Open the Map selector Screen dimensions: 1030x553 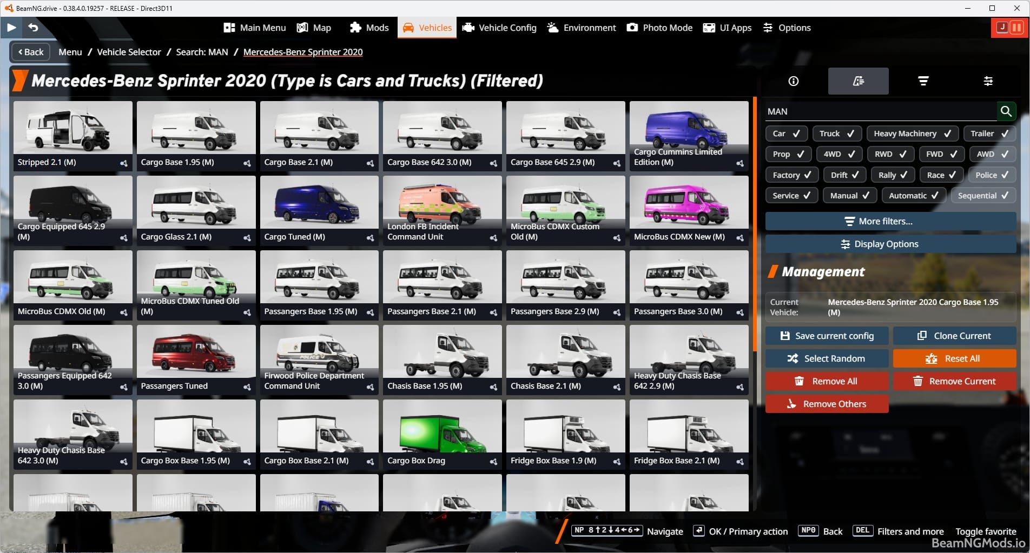pyautogui.click(x=314, y=28)
